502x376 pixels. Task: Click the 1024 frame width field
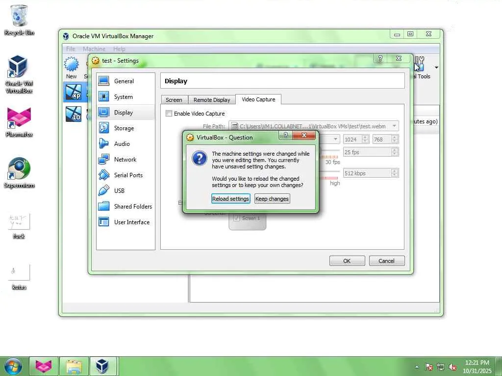point(352,139)
